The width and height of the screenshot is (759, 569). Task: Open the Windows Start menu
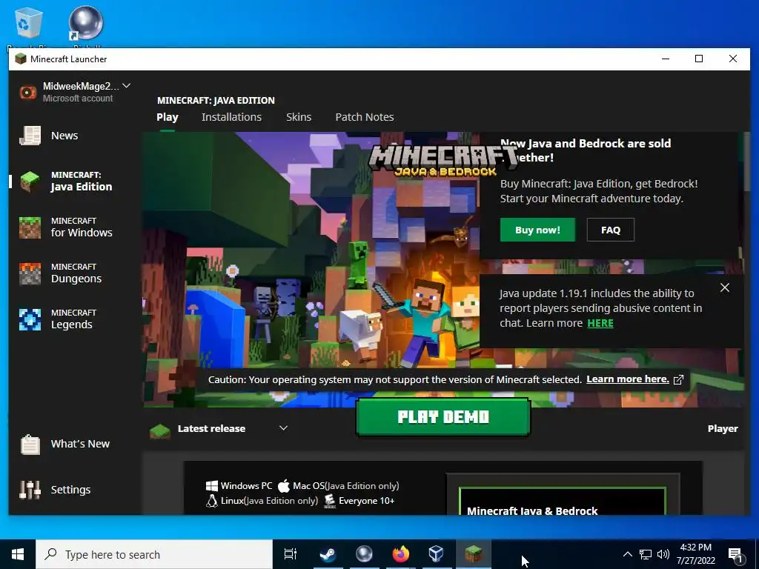tap(18, 554)
